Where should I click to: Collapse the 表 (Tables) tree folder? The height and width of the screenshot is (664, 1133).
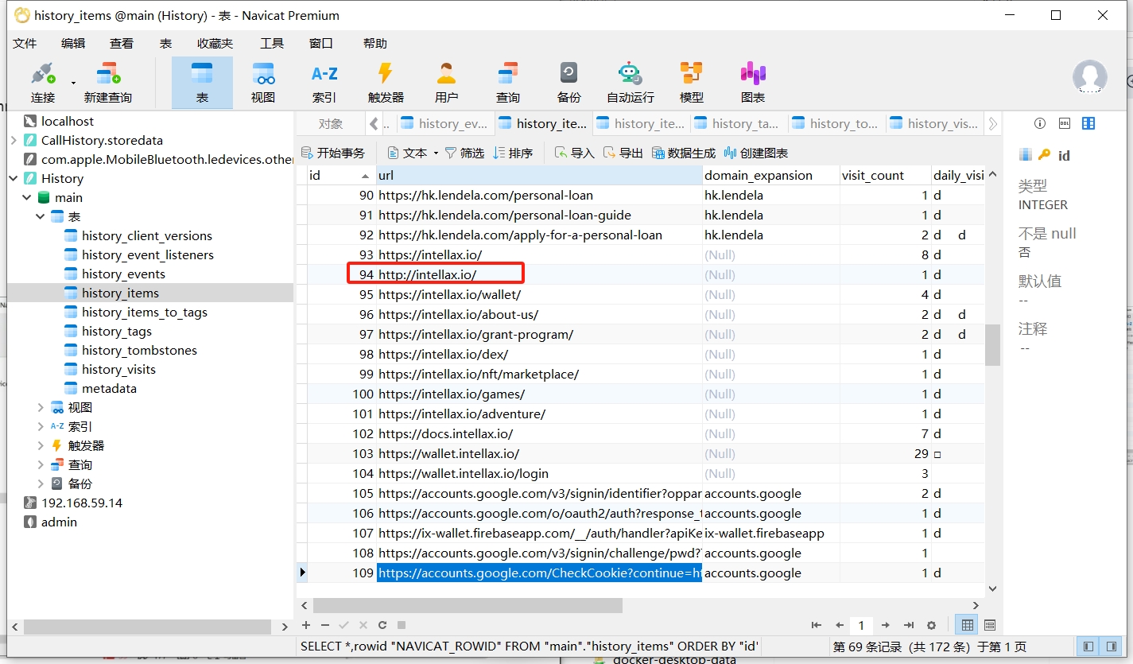tap(41, 216)
